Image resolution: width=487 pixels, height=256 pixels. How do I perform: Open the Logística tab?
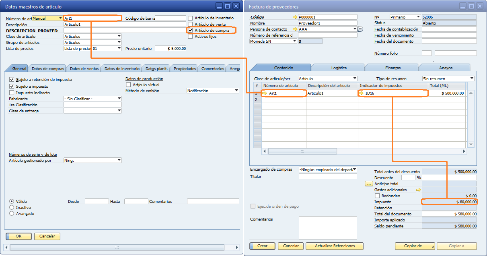339,68
